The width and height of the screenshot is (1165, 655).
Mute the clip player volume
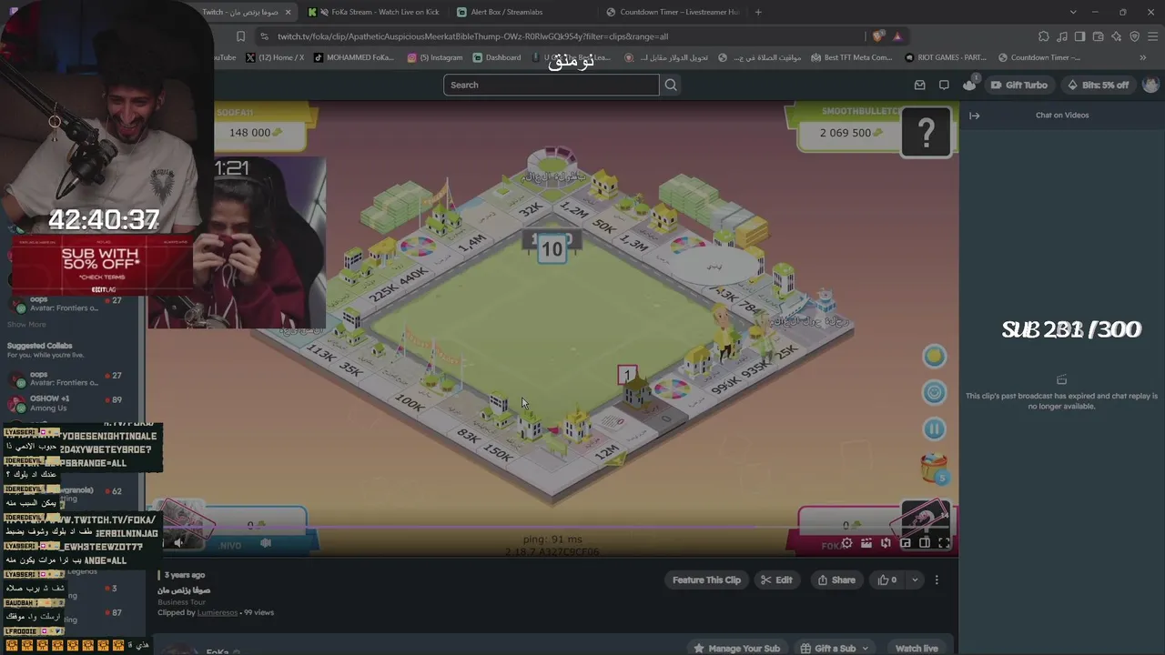coord(178,543)
